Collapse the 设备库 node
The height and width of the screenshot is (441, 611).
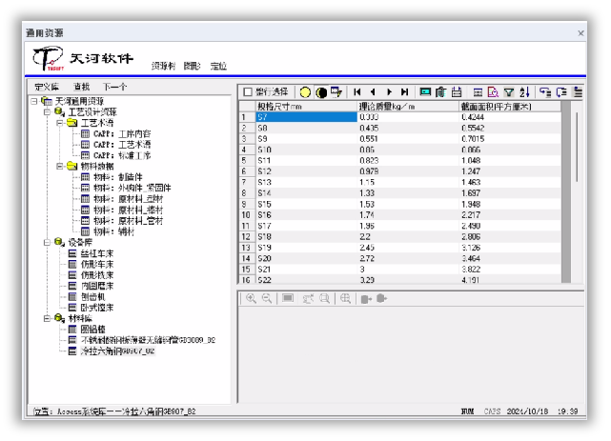click(x=47, y=243)
